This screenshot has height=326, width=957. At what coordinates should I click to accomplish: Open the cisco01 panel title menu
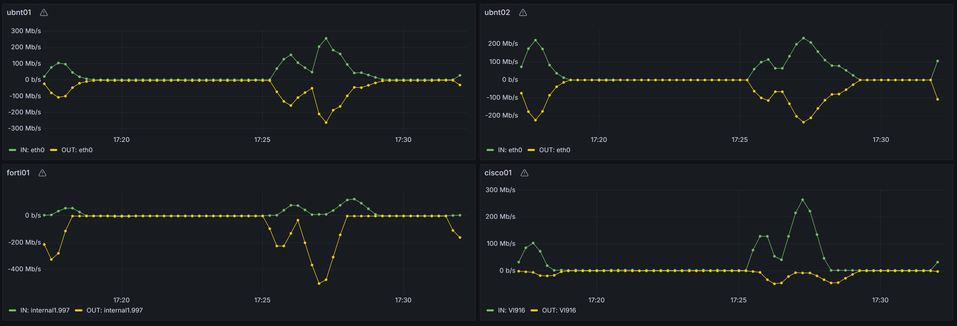point(498,173)
